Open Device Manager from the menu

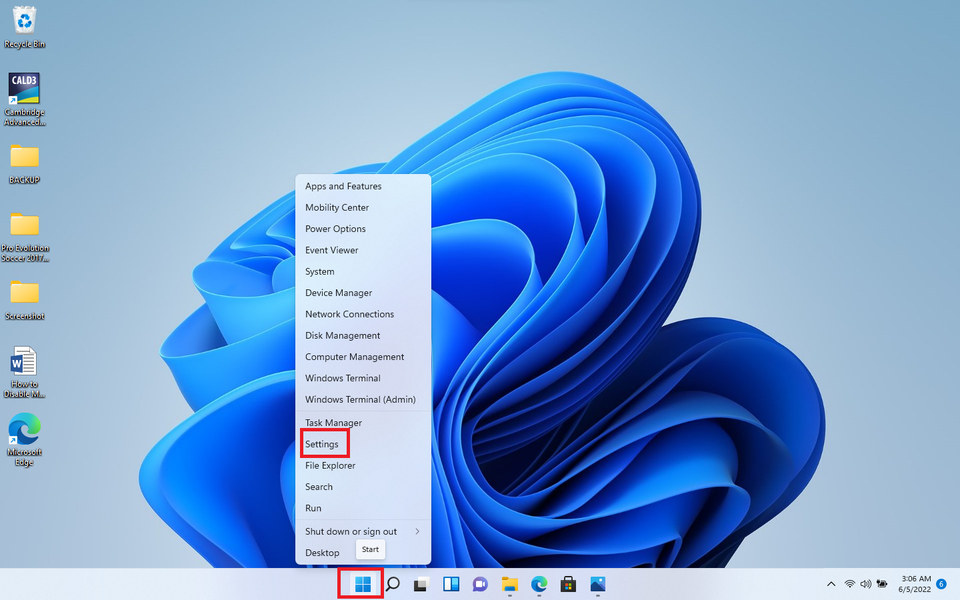(x=363, y=293)
